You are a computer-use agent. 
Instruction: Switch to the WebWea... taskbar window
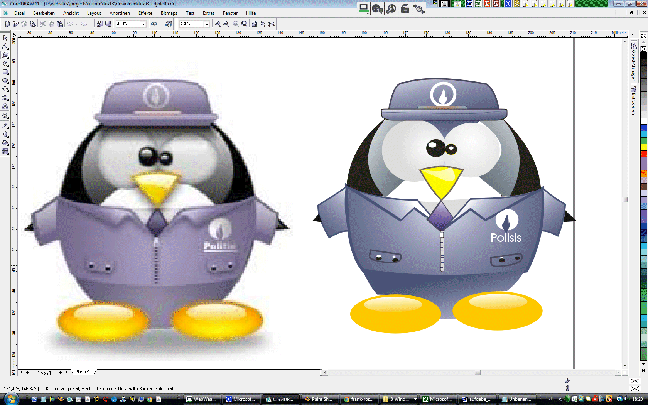202,399
